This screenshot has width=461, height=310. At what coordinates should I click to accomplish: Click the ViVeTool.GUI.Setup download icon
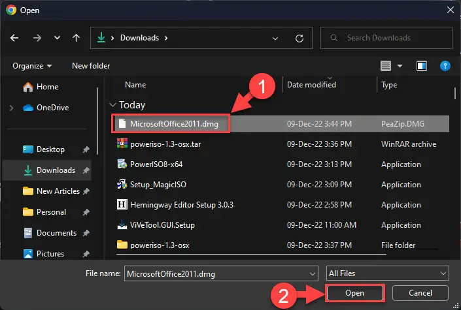(x=122, y=225)
